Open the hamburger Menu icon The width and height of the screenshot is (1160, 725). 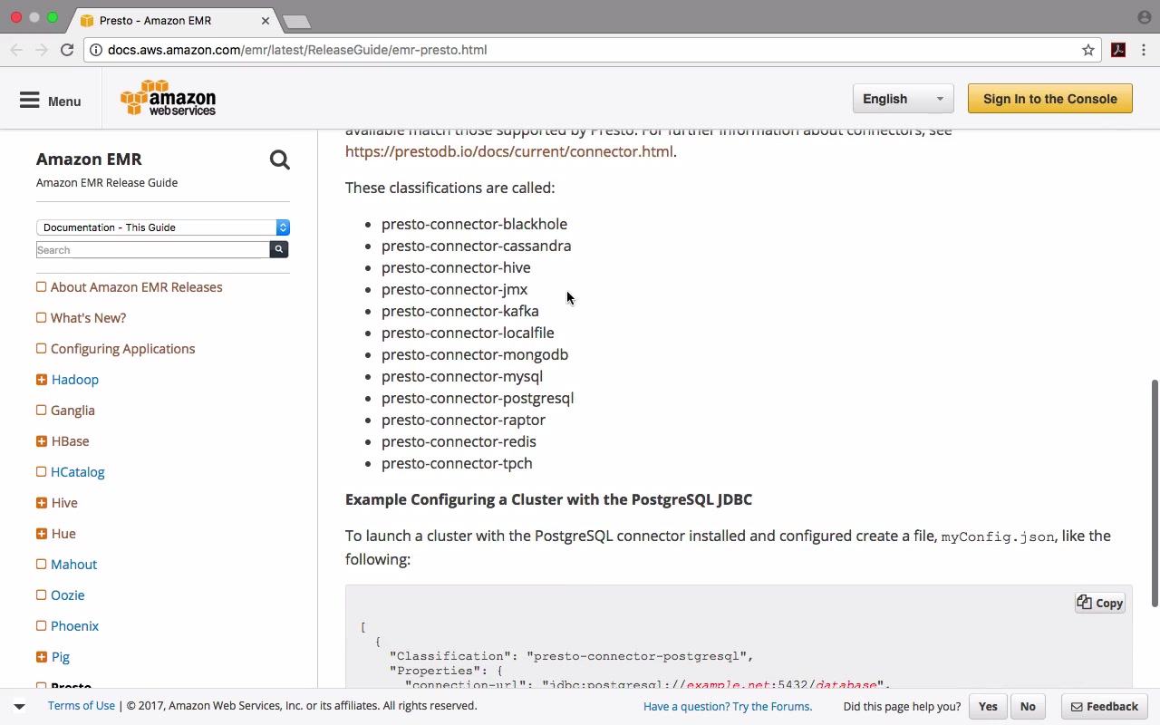pos(30,101)
